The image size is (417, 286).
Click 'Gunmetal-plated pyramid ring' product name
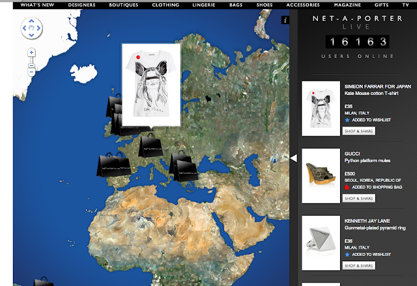point(375,228)
